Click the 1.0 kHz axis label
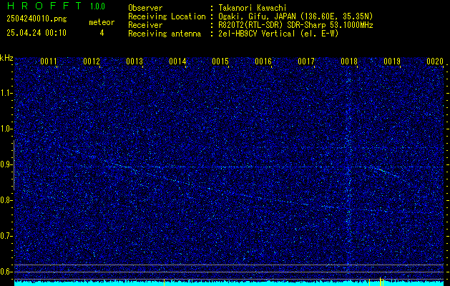Screen dimensions: 450x286 [6, 129]
